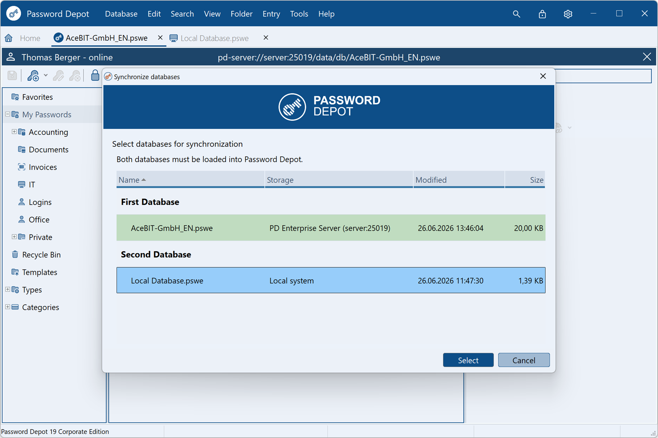The width and height of the screenshot is (658, 438).
Task: Click the Recycle Bin trash icon
Action: pos(15,254)
